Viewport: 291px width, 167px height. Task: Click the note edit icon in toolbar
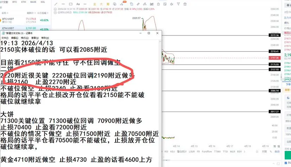point(165,4)
